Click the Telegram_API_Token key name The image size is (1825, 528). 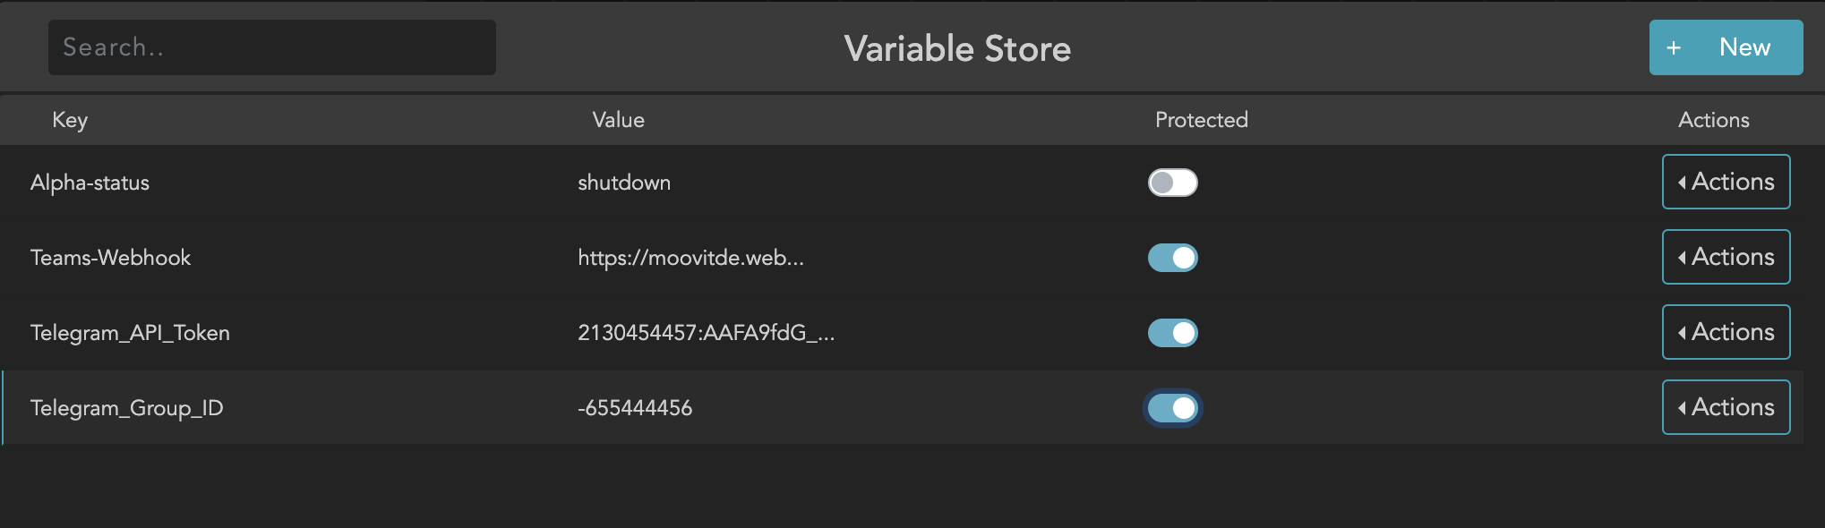click(130, 333)
